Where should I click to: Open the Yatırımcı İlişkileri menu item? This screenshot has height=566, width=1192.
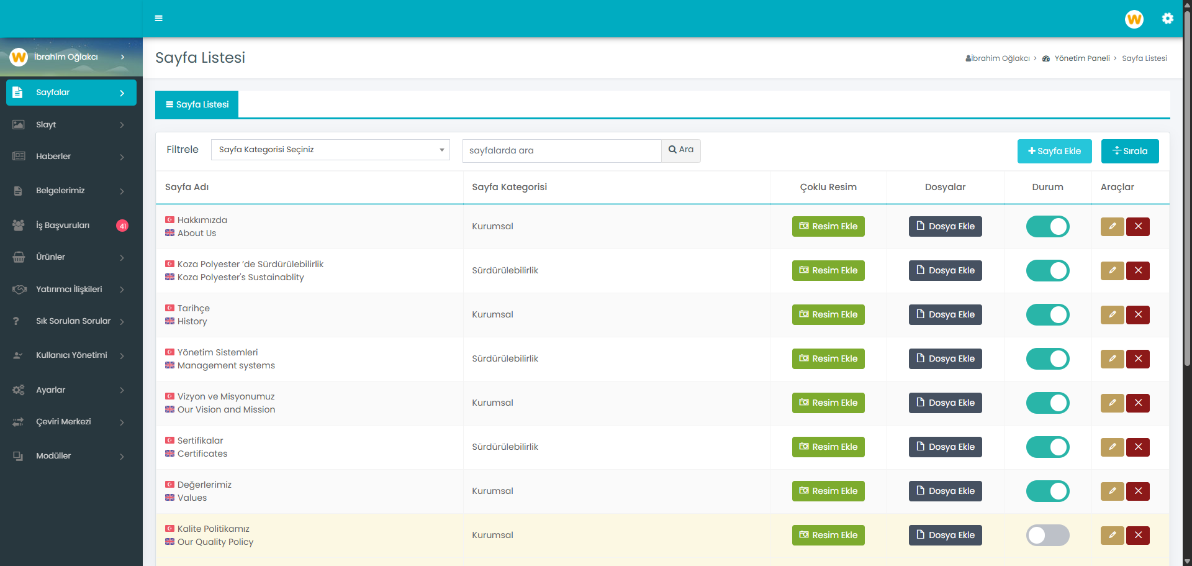pyautogui.click(x=71, y=290)
